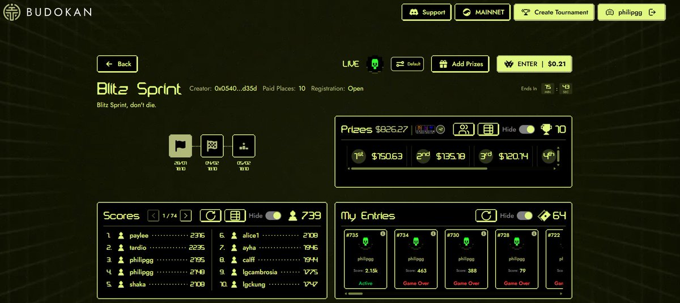680x303 pixels.
Task: Select calff's row in Scores
Action: tap(268, 259)
